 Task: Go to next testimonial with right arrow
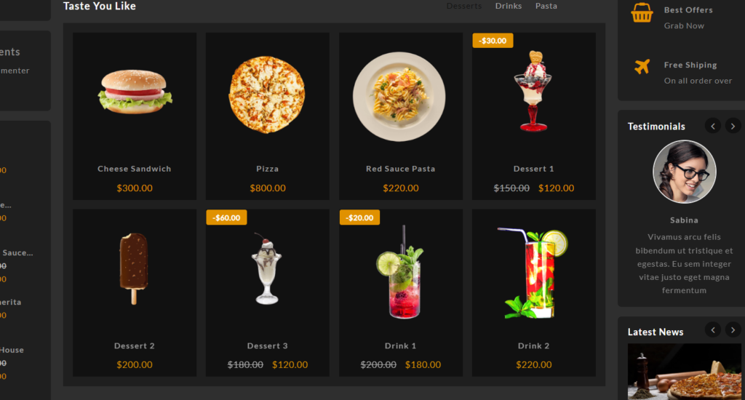click(733, 126)
